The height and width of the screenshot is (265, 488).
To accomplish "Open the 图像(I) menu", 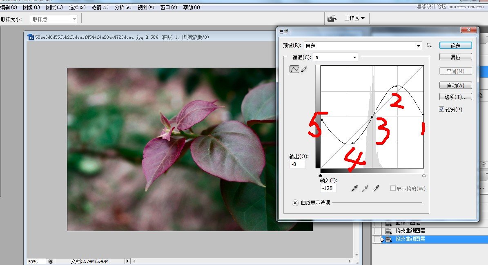I will pos(31,7).
